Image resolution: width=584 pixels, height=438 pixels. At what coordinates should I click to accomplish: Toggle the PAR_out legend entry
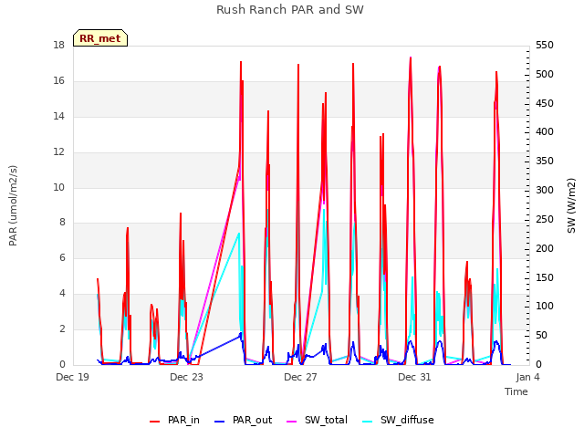pos(244,420)
